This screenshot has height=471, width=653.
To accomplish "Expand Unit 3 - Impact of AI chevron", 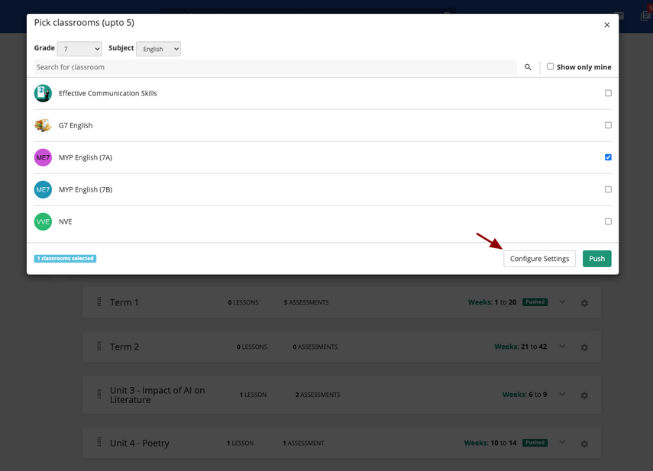I will coord(562,395).
